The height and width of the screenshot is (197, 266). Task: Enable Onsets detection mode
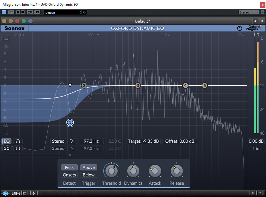click(69, 175)
